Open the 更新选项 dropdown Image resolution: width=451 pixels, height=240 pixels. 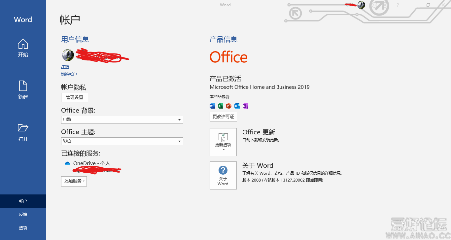tap(223, 142)
